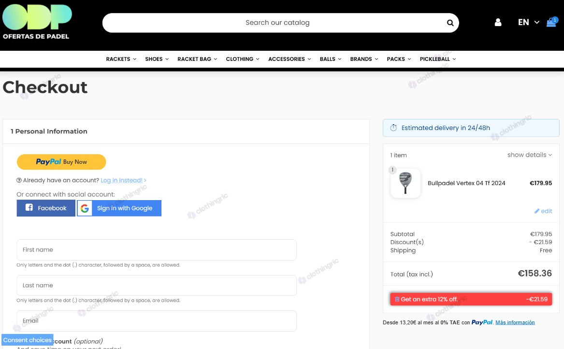
Task: Click the Checkout page heading
Action: tap(45, 87)
